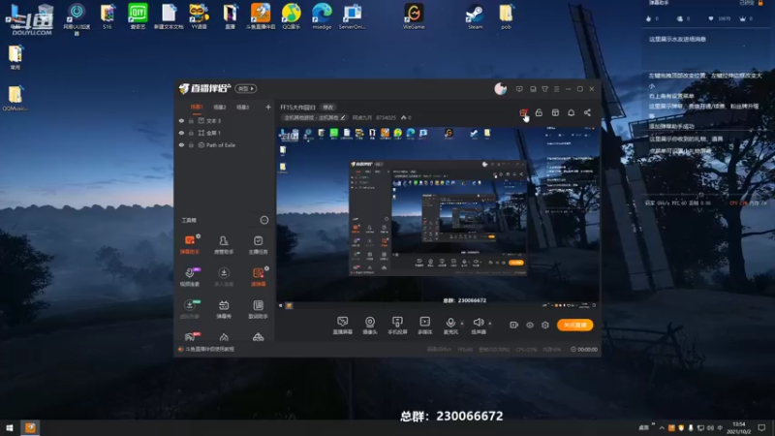Screen dimensions: 775x436
Task: Hide the 全屏 1 source
Action: pos(181,133)
